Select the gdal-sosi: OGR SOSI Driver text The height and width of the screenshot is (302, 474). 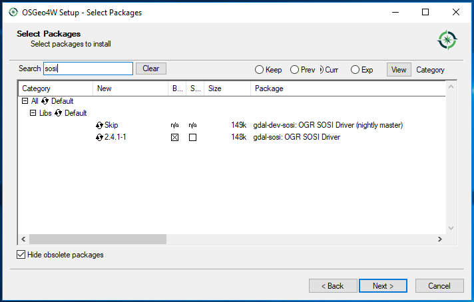[296, 137]
